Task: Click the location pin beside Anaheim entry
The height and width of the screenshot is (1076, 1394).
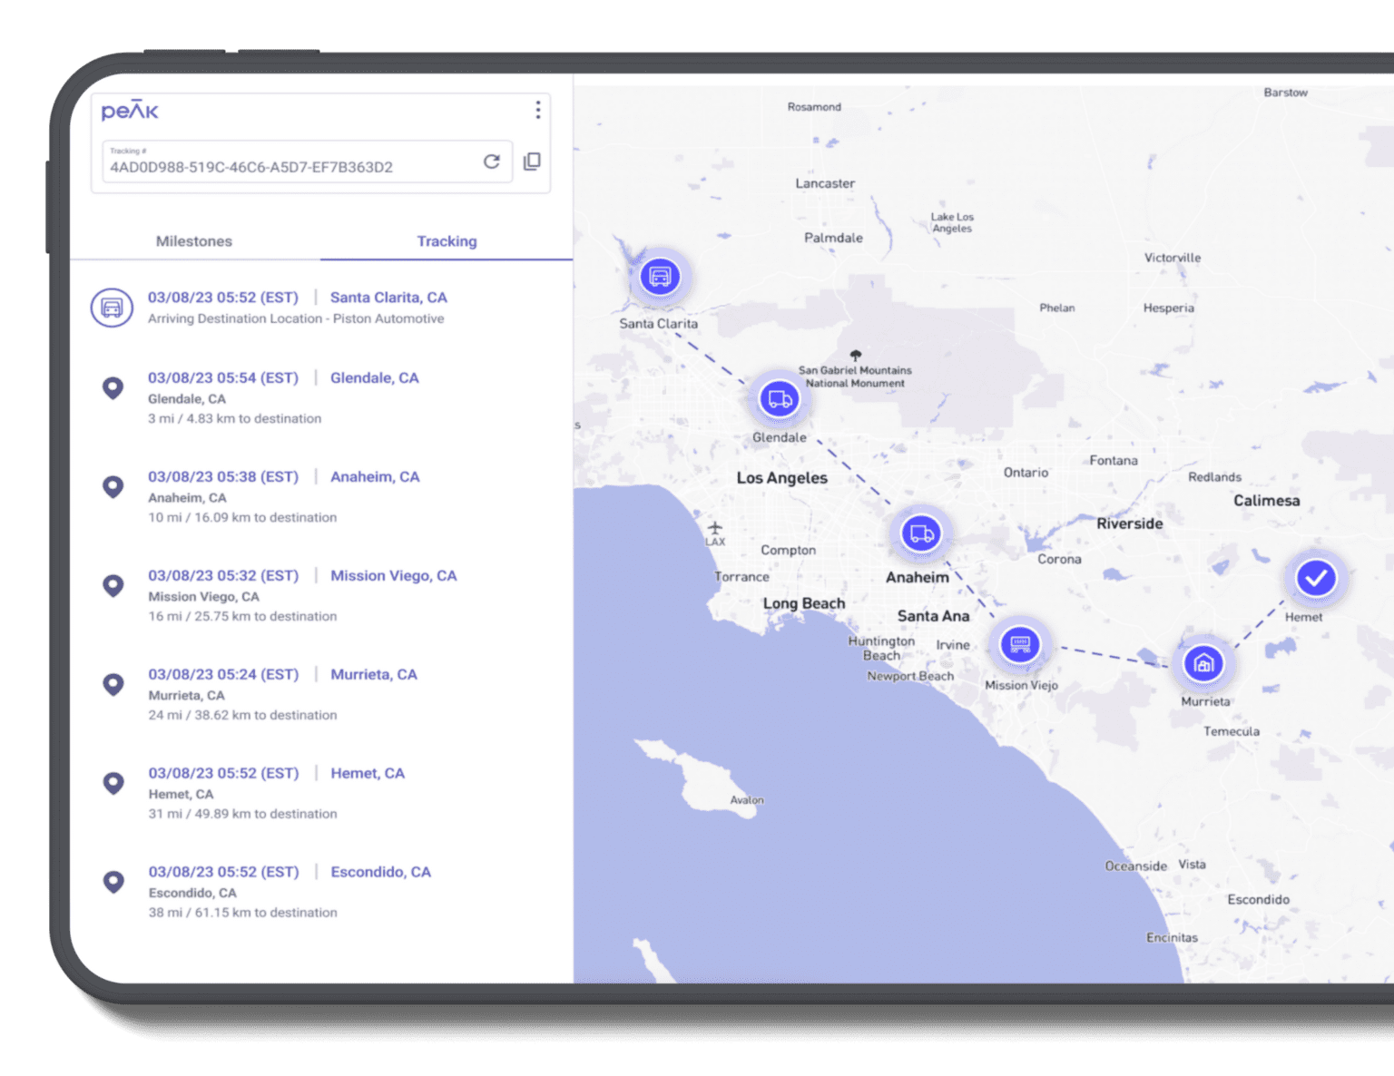Action: click(x=113, y=487)
